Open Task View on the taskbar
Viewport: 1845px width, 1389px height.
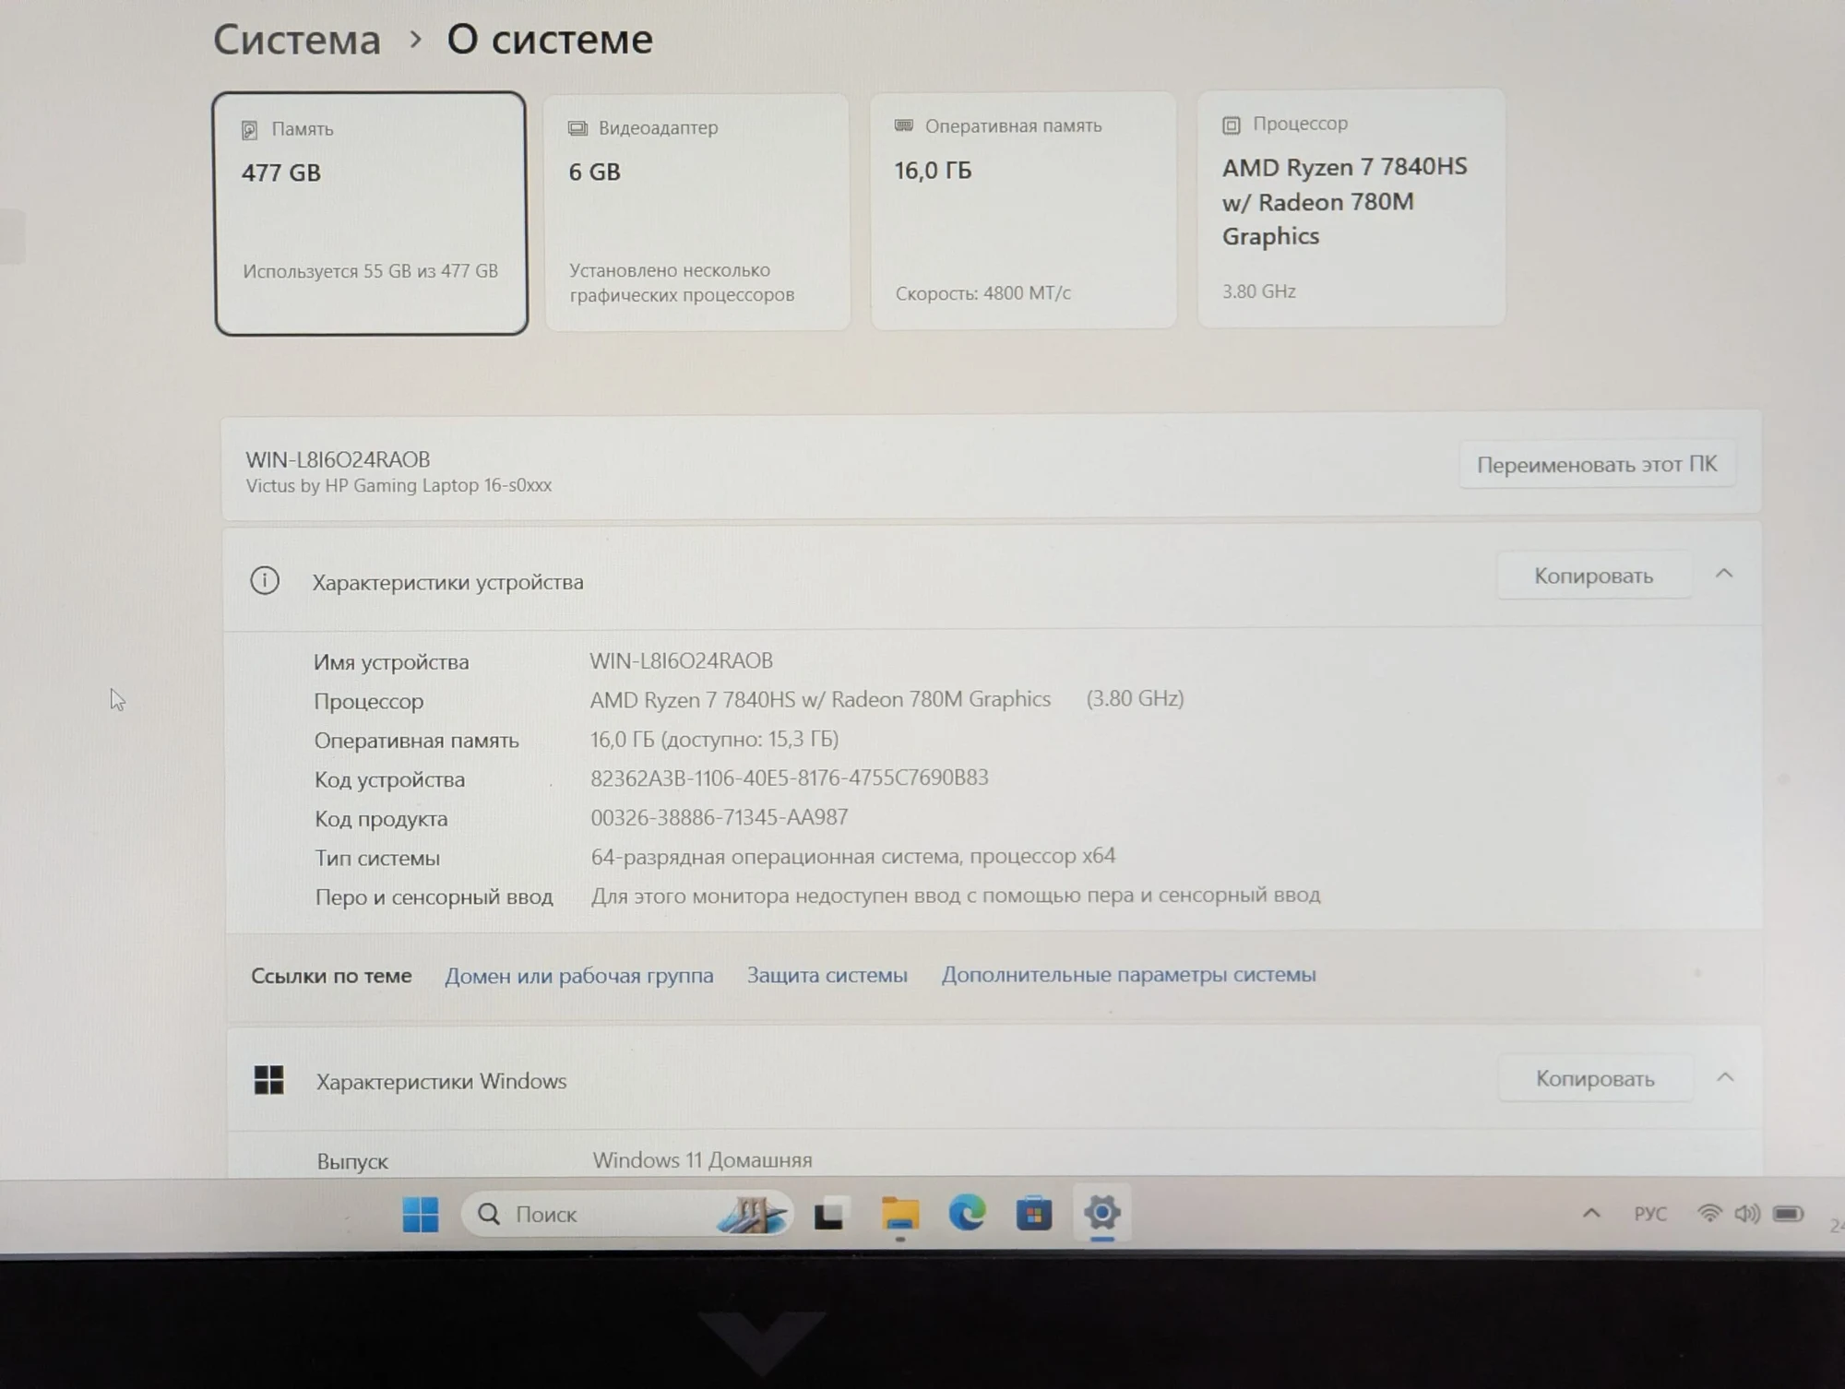tap(828, 1214)
